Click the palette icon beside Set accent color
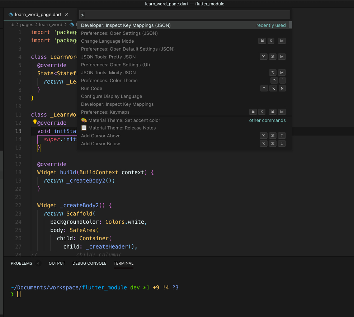Viewport: 354px width, 317px height. [x=84, y=120]
